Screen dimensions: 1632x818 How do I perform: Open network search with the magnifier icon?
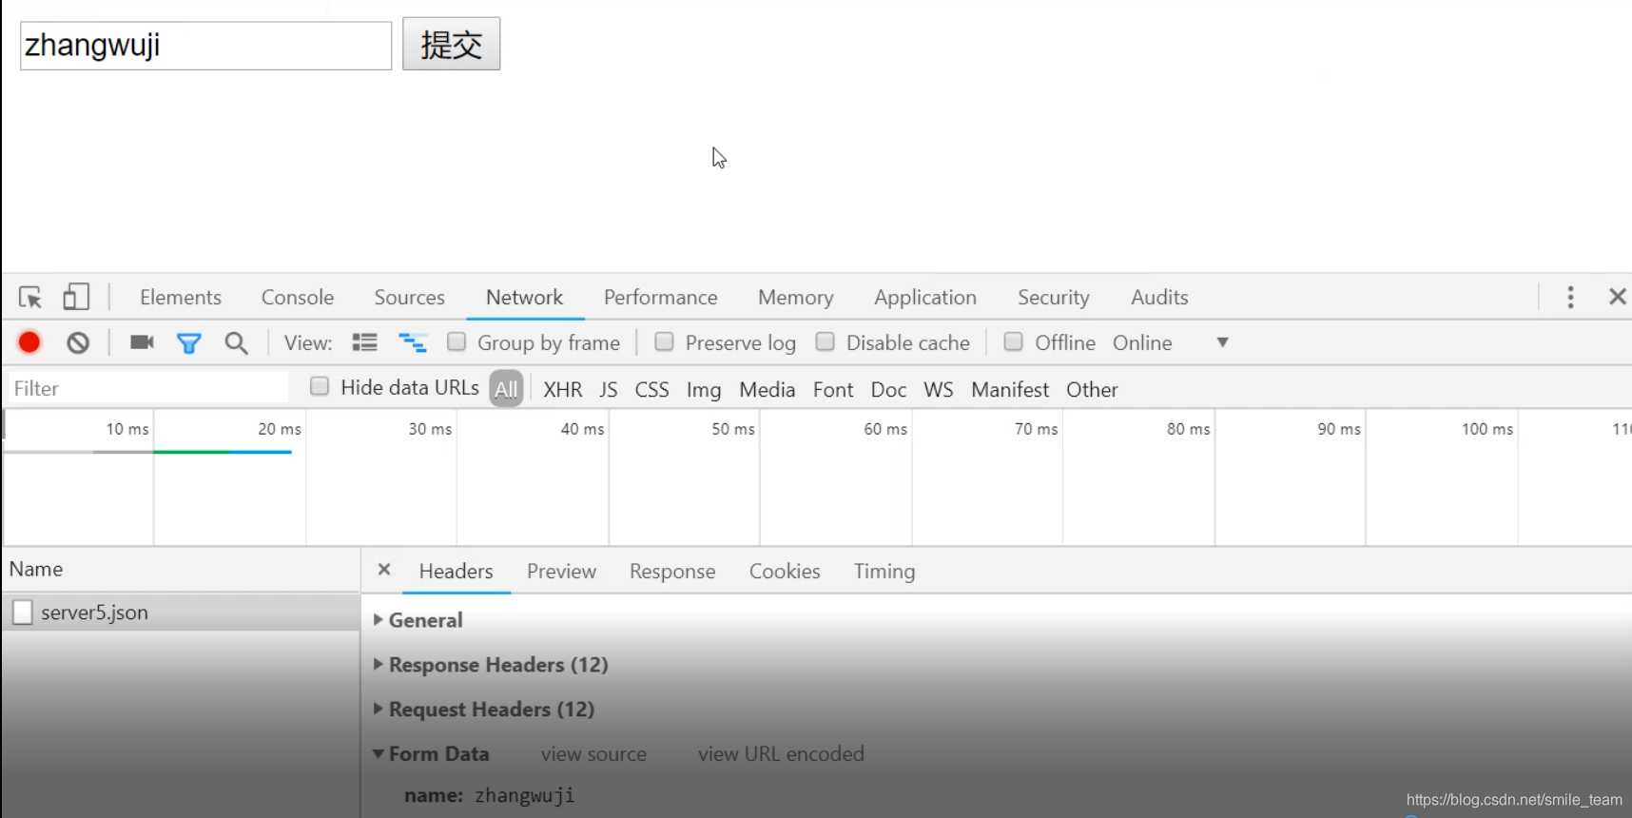(236, 343)
